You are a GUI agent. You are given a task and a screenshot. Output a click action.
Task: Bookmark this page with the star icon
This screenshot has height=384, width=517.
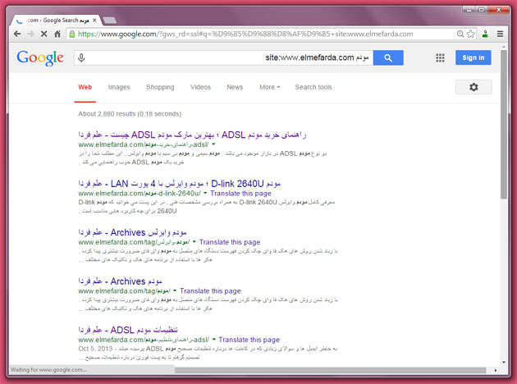coord(470,34)
